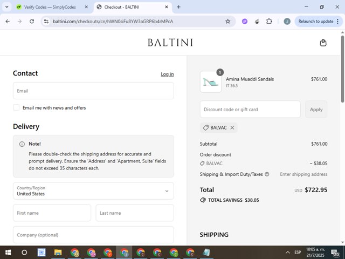View site information icon in address bar
The height and width of the screenshot is (259, 345).
point(46,22)
